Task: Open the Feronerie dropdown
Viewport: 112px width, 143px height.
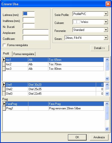Action: tap(106, 30)
